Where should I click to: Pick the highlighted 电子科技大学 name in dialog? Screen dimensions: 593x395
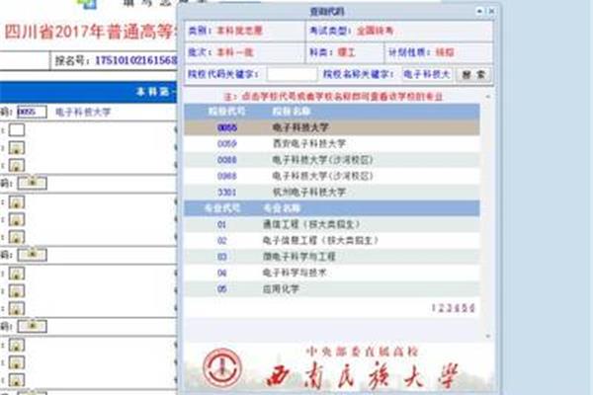300,127
